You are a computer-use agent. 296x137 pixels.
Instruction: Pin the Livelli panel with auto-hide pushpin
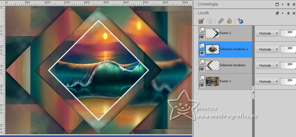(x=288, y=13)
